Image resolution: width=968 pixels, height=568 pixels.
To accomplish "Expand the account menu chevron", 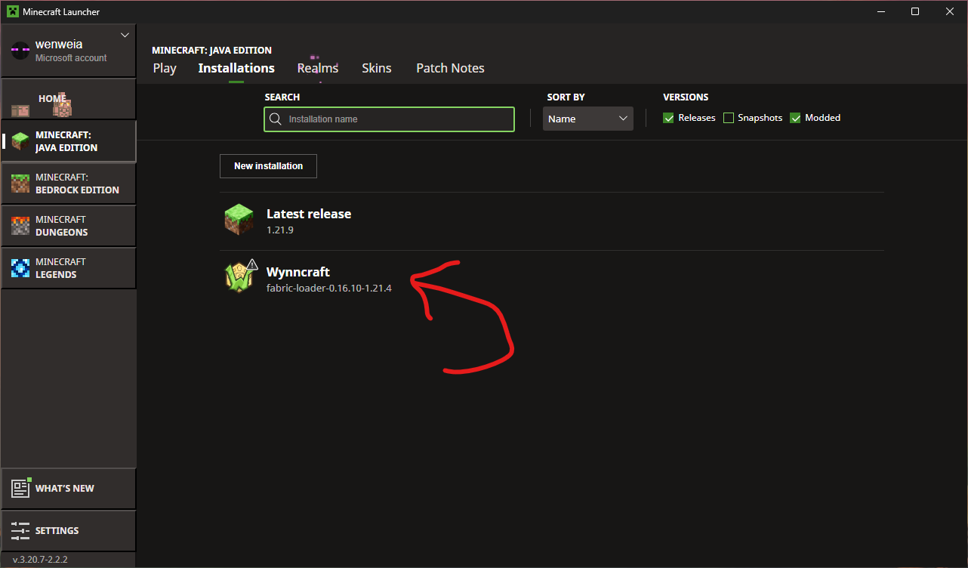I will (x=125, y=35).
